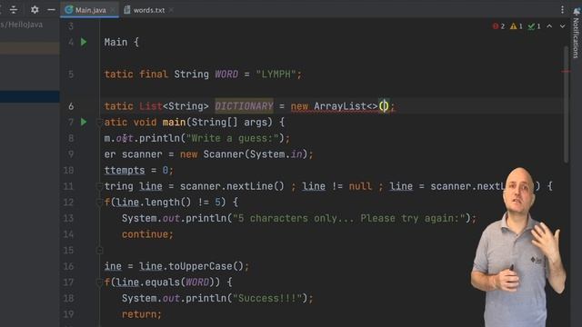Image resolution: width=582 pixels, height=327 pixels.
Task: Click line.length() call on line 12
Action: (154, 202)
